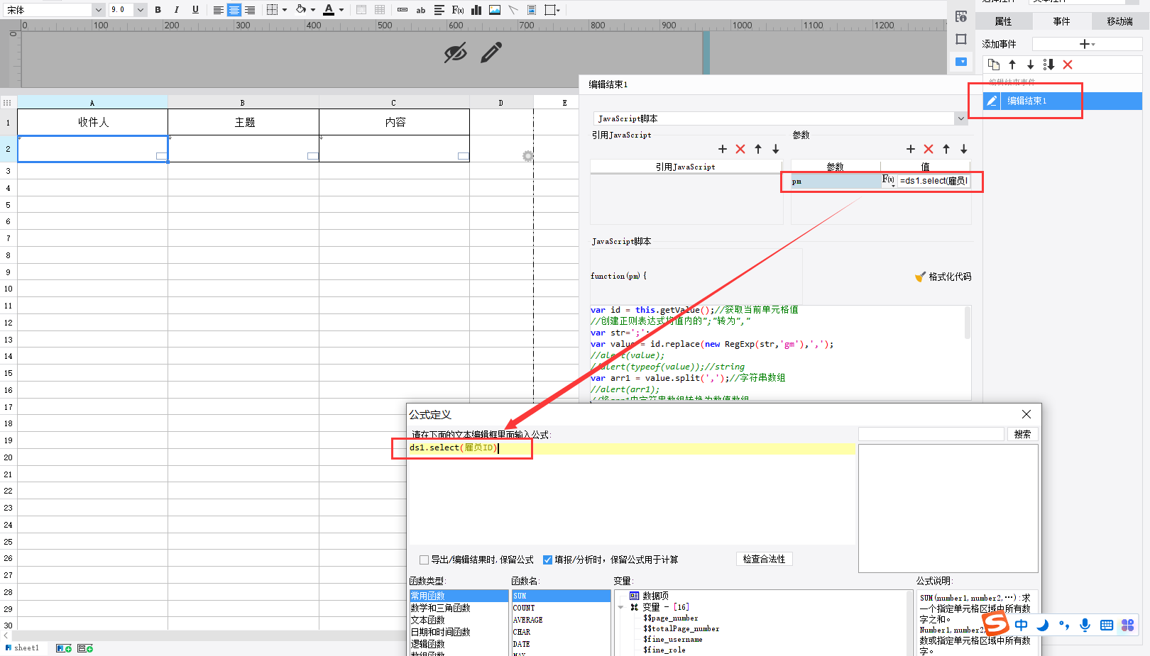The image size is (1150, 656).
Task: Click the formula search input field
Action: click(931, 434)
